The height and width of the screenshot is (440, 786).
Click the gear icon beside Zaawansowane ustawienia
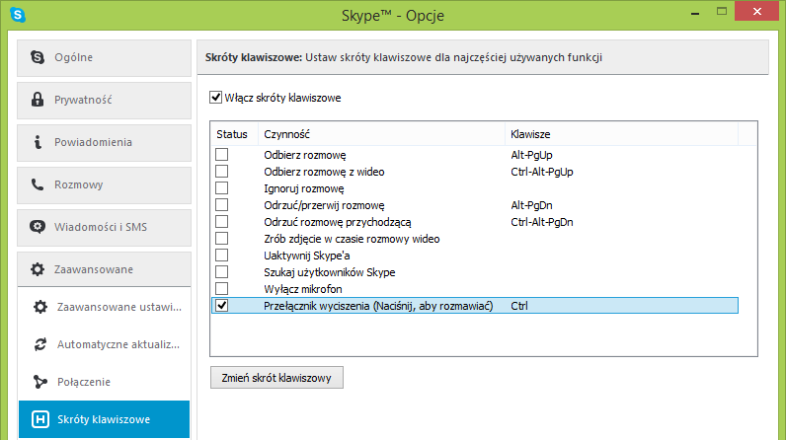click(40, 307)
